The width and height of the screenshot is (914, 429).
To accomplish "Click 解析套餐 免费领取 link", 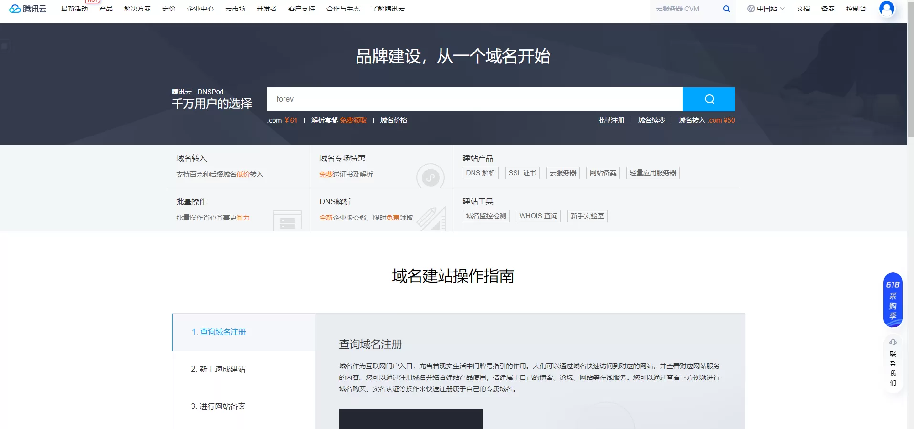I will pos(339,120).
